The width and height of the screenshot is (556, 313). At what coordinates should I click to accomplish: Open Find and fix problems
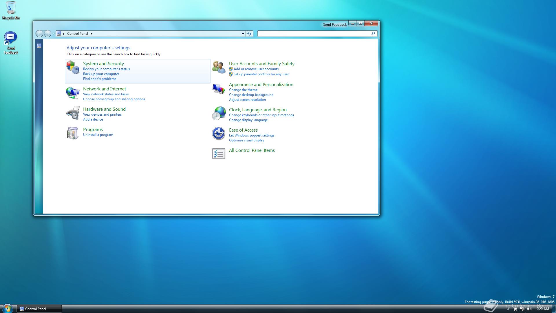tap(100, 79)
